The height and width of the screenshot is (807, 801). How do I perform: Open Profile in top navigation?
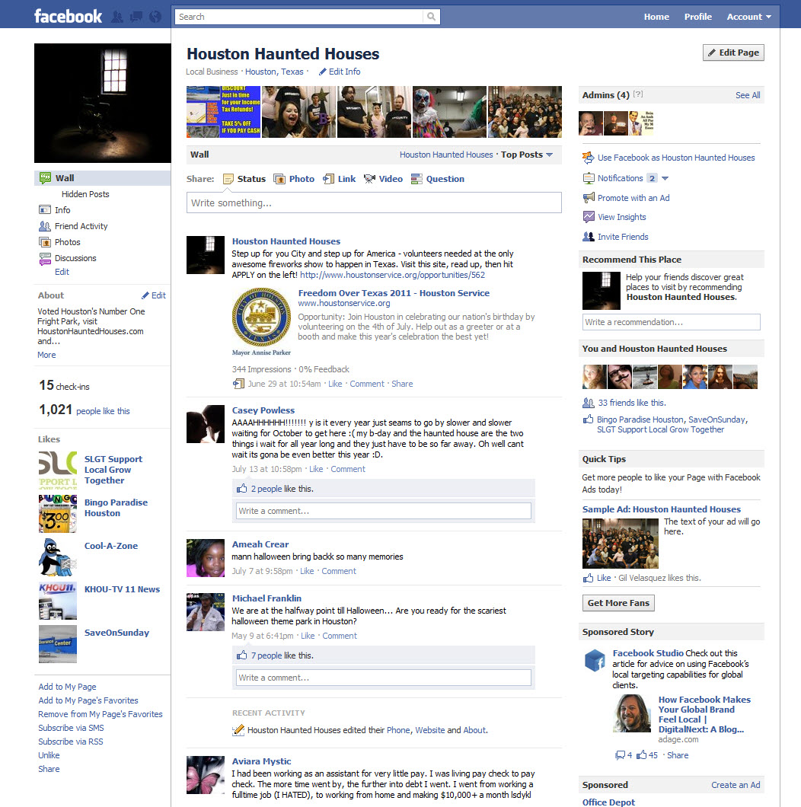[x=697, y=17]
